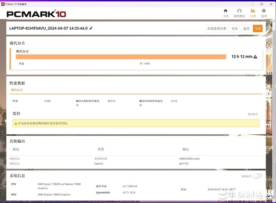Select the 现代办公 tab under 性能数据
Screen dimensions: 276x203
17,90
